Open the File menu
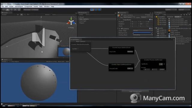 tap(2, 7)
